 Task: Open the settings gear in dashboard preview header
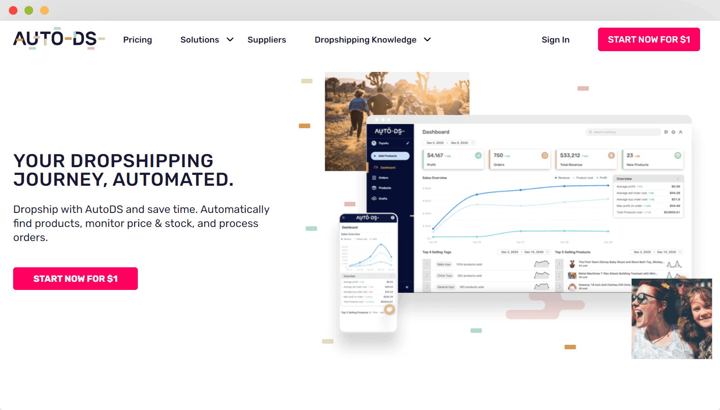click(x=673, y=132)
